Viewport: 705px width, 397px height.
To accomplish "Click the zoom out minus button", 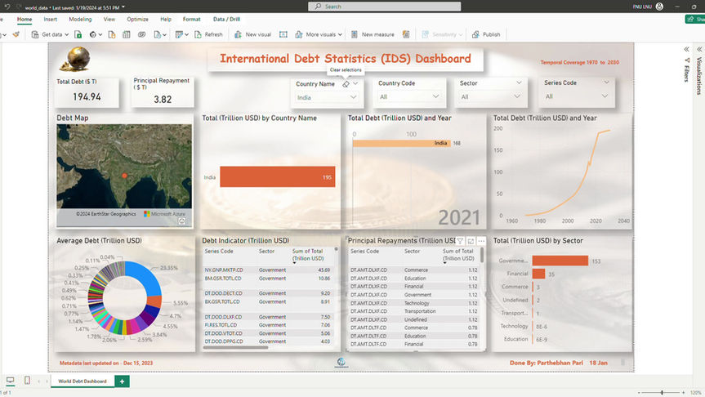I will point(639,392).
